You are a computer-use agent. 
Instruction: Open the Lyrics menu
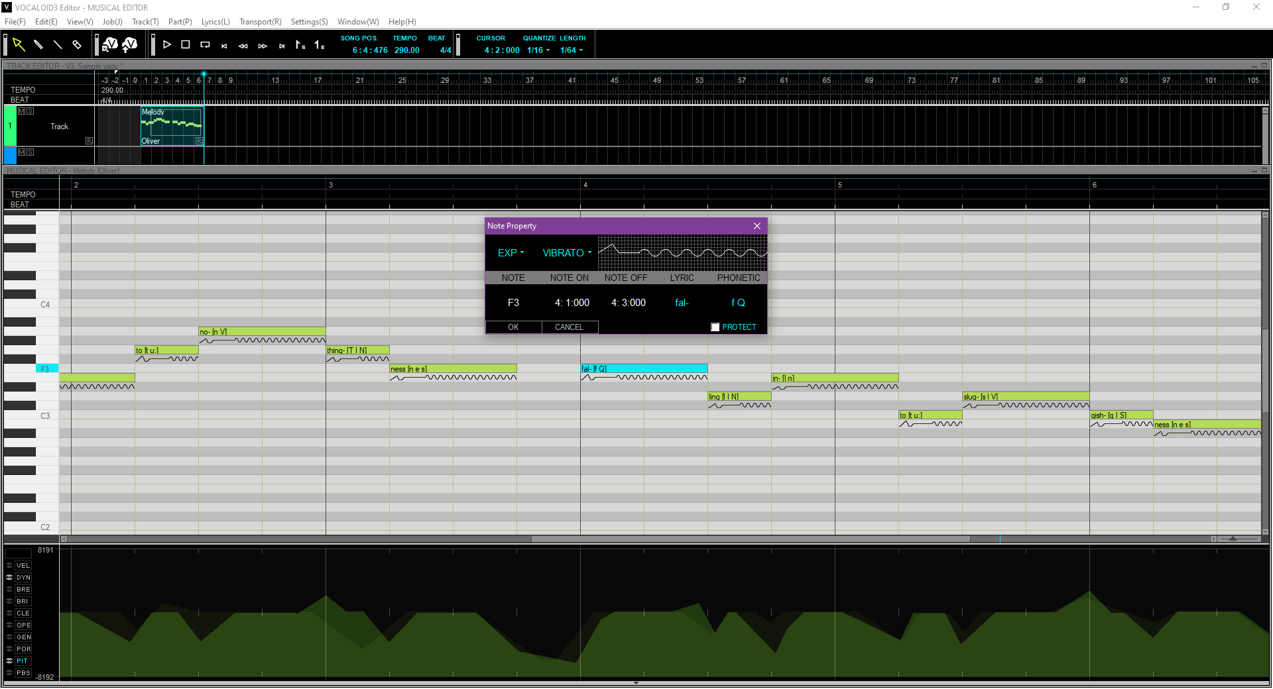[x=215, y=21]
